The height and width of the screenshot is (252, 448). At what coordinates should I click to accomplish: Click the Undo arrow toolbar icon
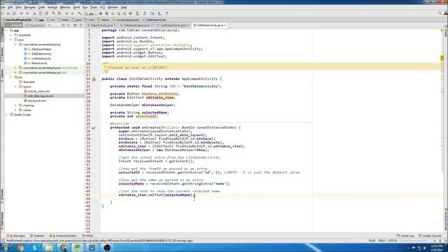click(22, 13)
